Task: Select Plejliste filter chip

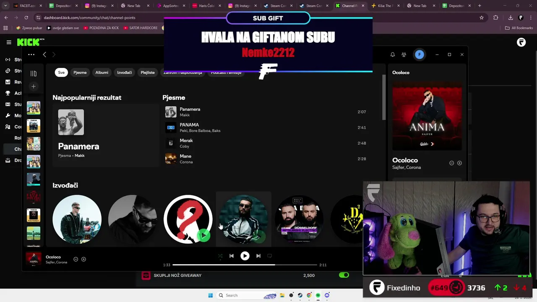Action: point(148,73)
